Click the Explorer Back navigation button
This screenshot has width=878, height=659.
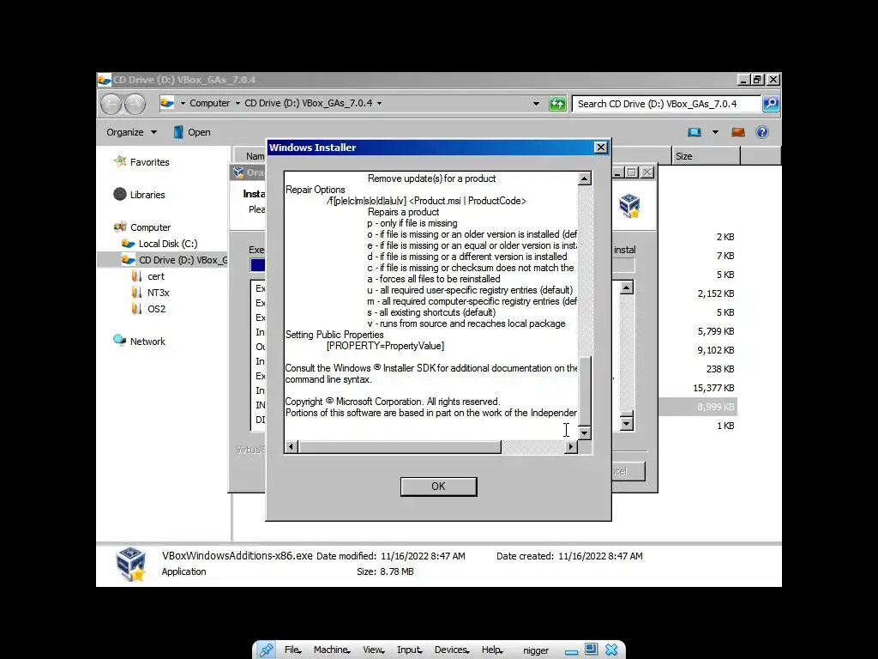(x=111, y=104)
